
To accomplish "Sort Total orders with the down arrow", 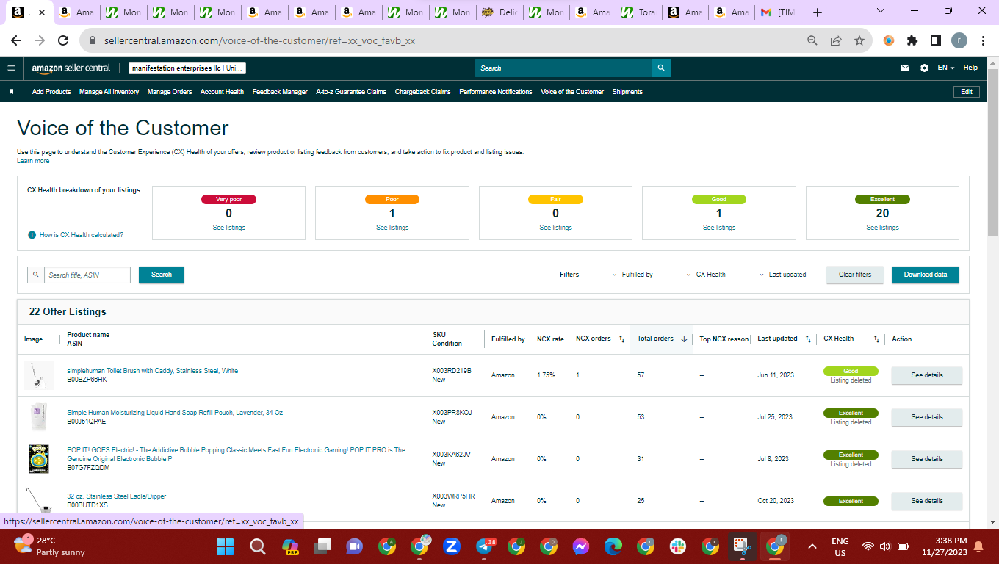I will coord(684,339).
